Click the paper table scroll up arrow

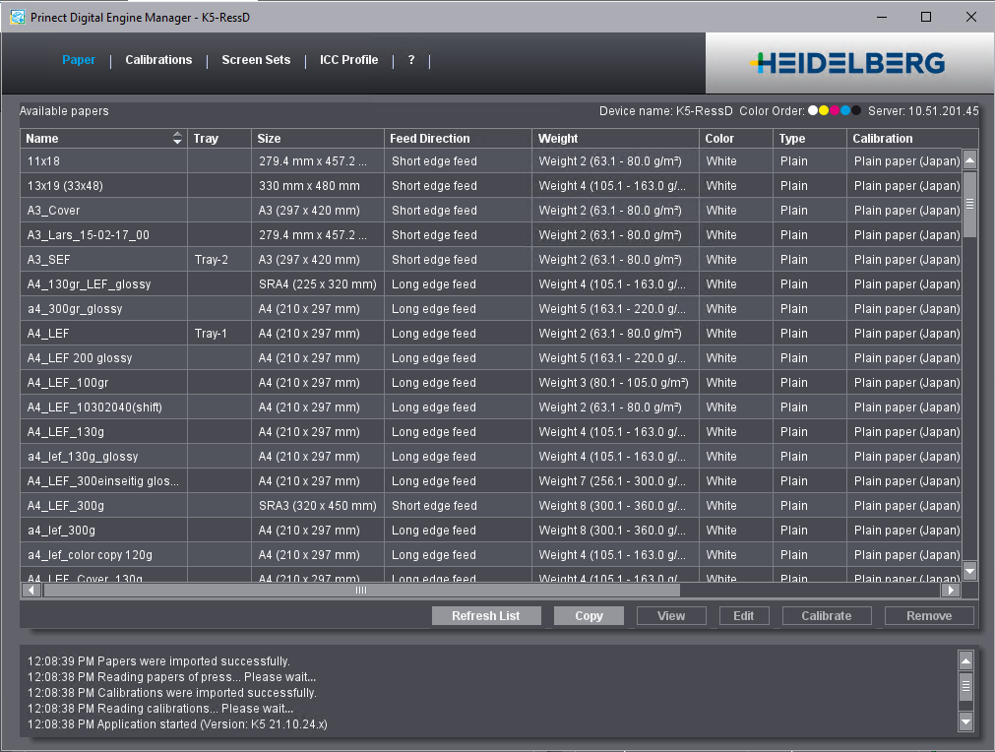969,160
